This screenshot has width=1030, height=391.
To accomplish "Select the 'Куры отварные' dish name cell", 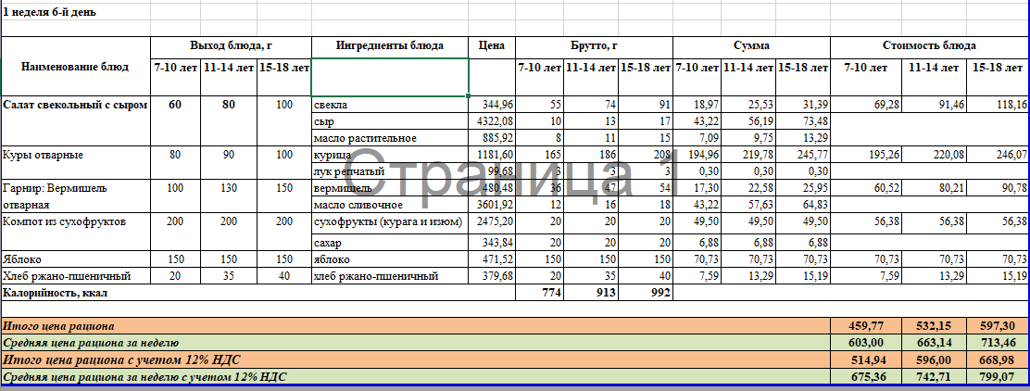I will point(75,154).
